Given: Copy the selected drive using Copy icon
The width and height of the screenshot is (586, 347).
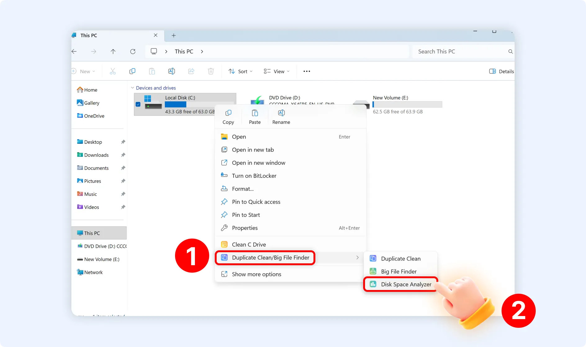Looking at the screenshot, I should [x=228, y=116].
